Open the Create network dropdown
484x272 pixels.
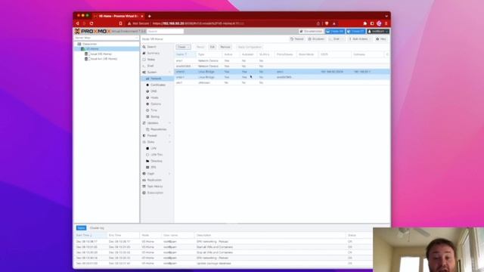point(183,47)
